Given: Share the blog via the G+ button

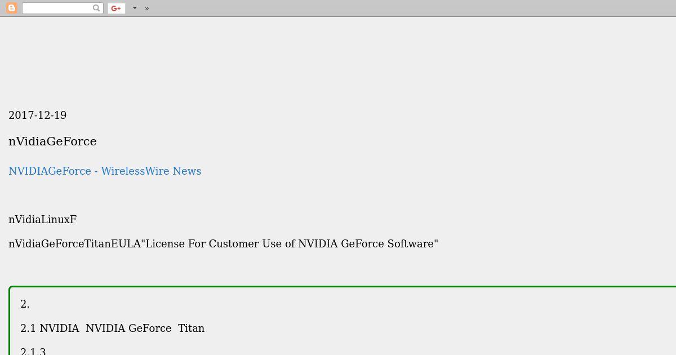Looking at the screenshot, I should pyautogui.click(x=117, y=8).
